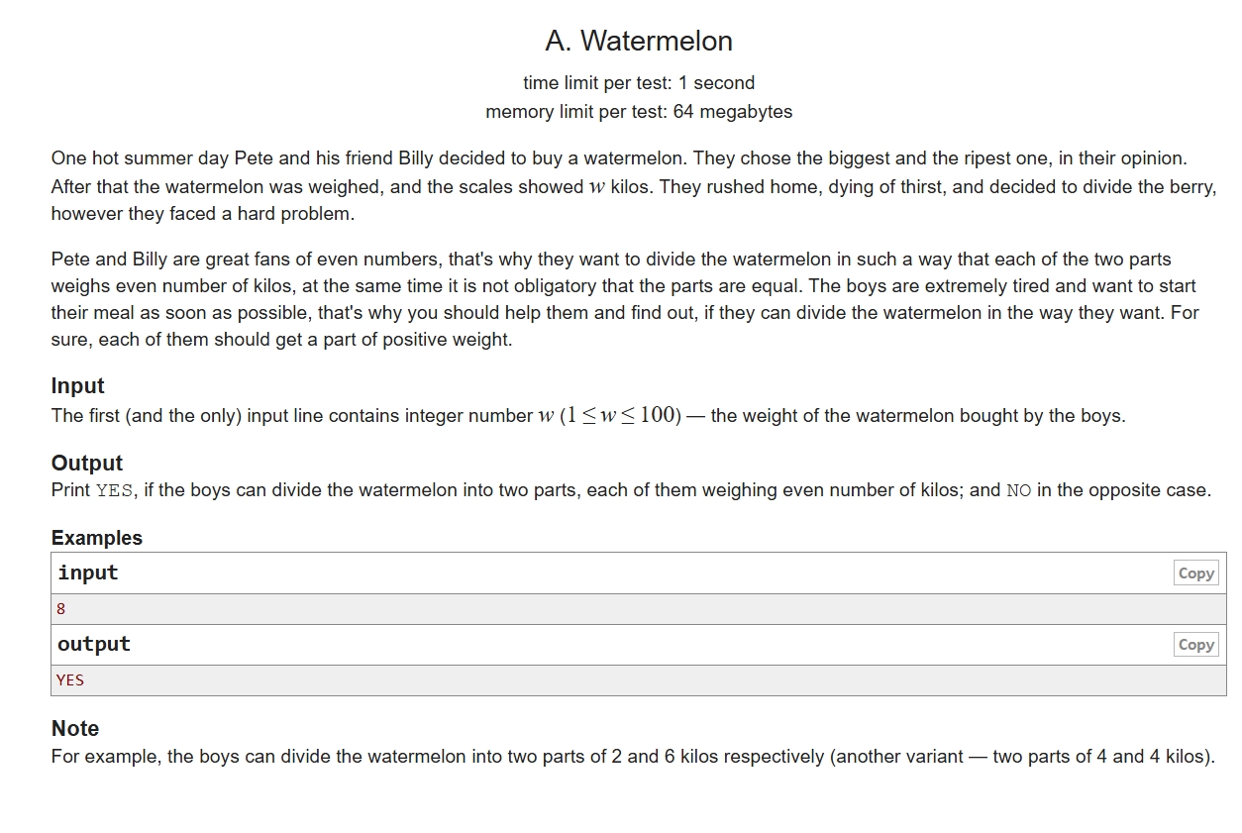Click the time limit per test line
1242x833 pixels.
pos(639,83)
